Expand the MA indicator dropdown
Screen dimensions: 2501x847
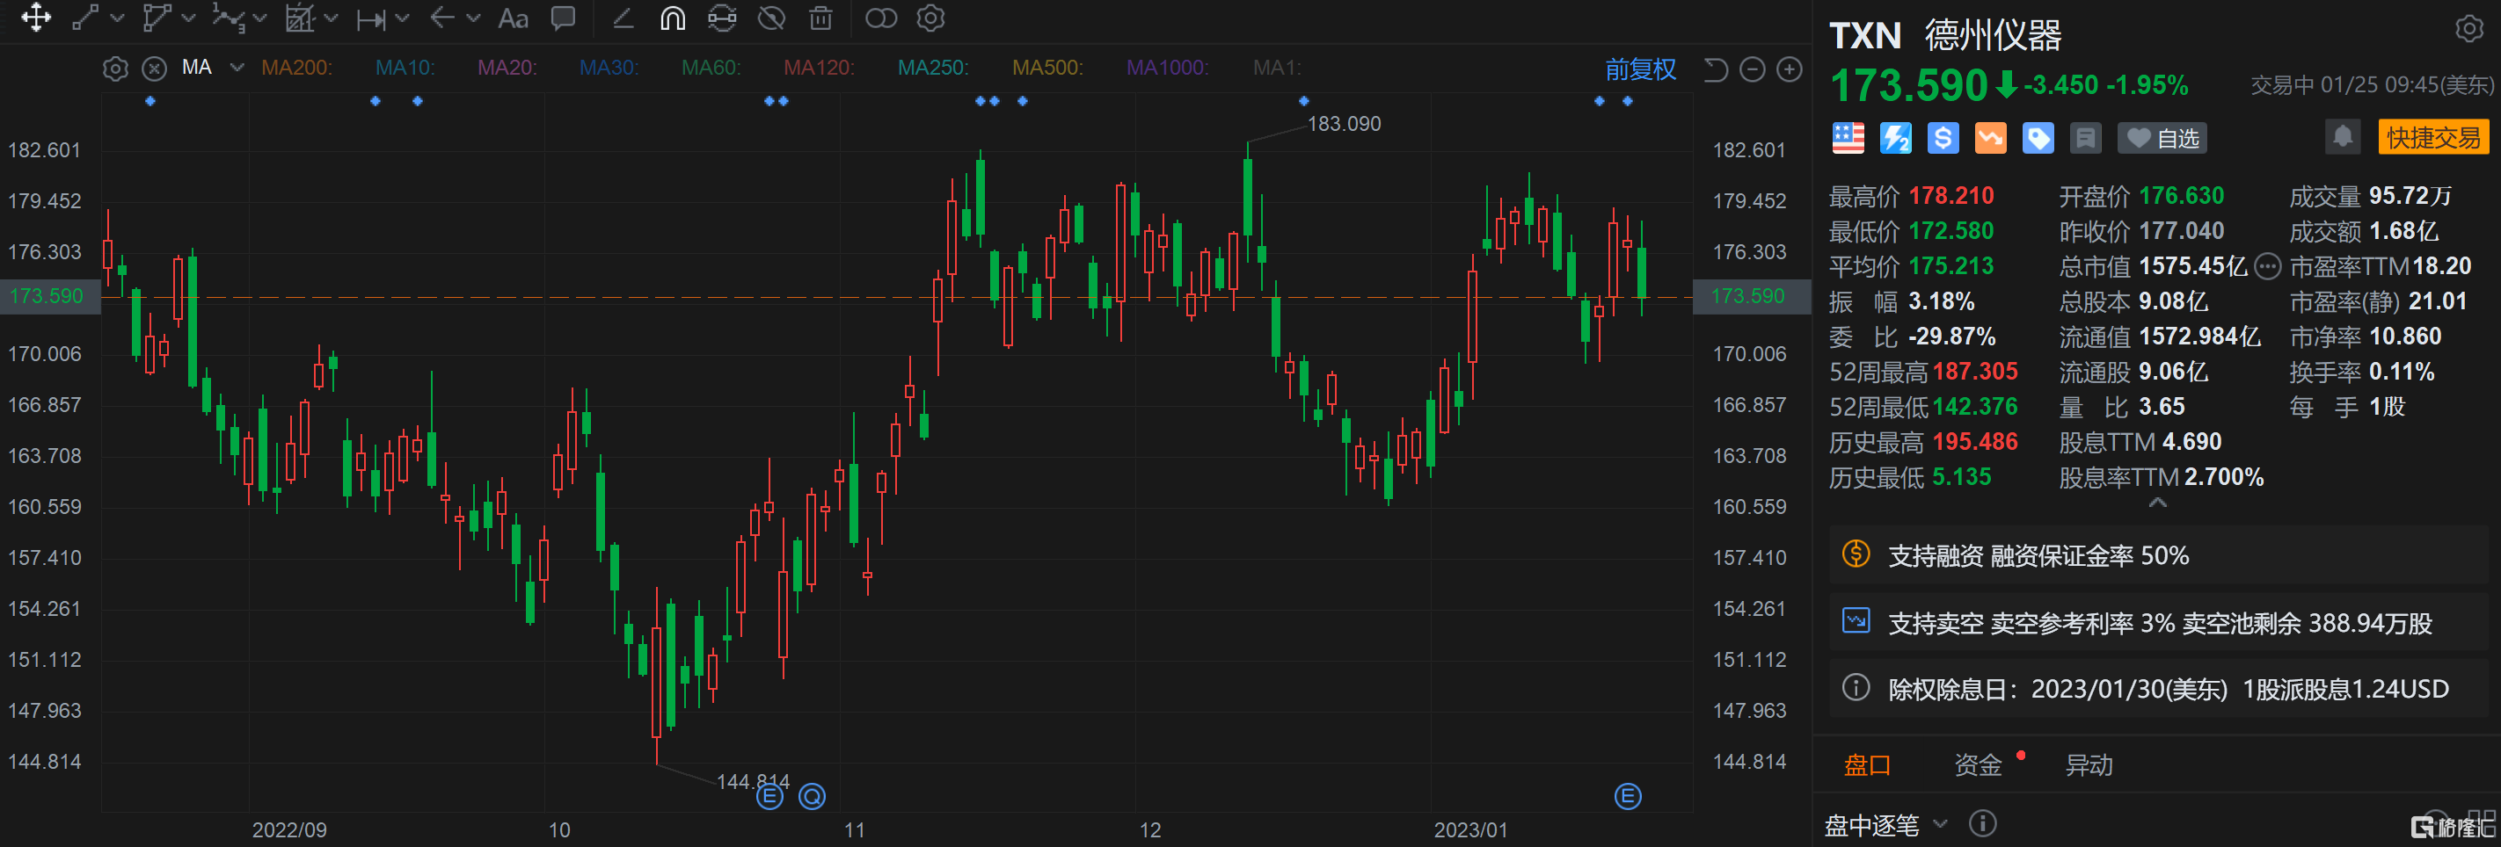[237, 68]
